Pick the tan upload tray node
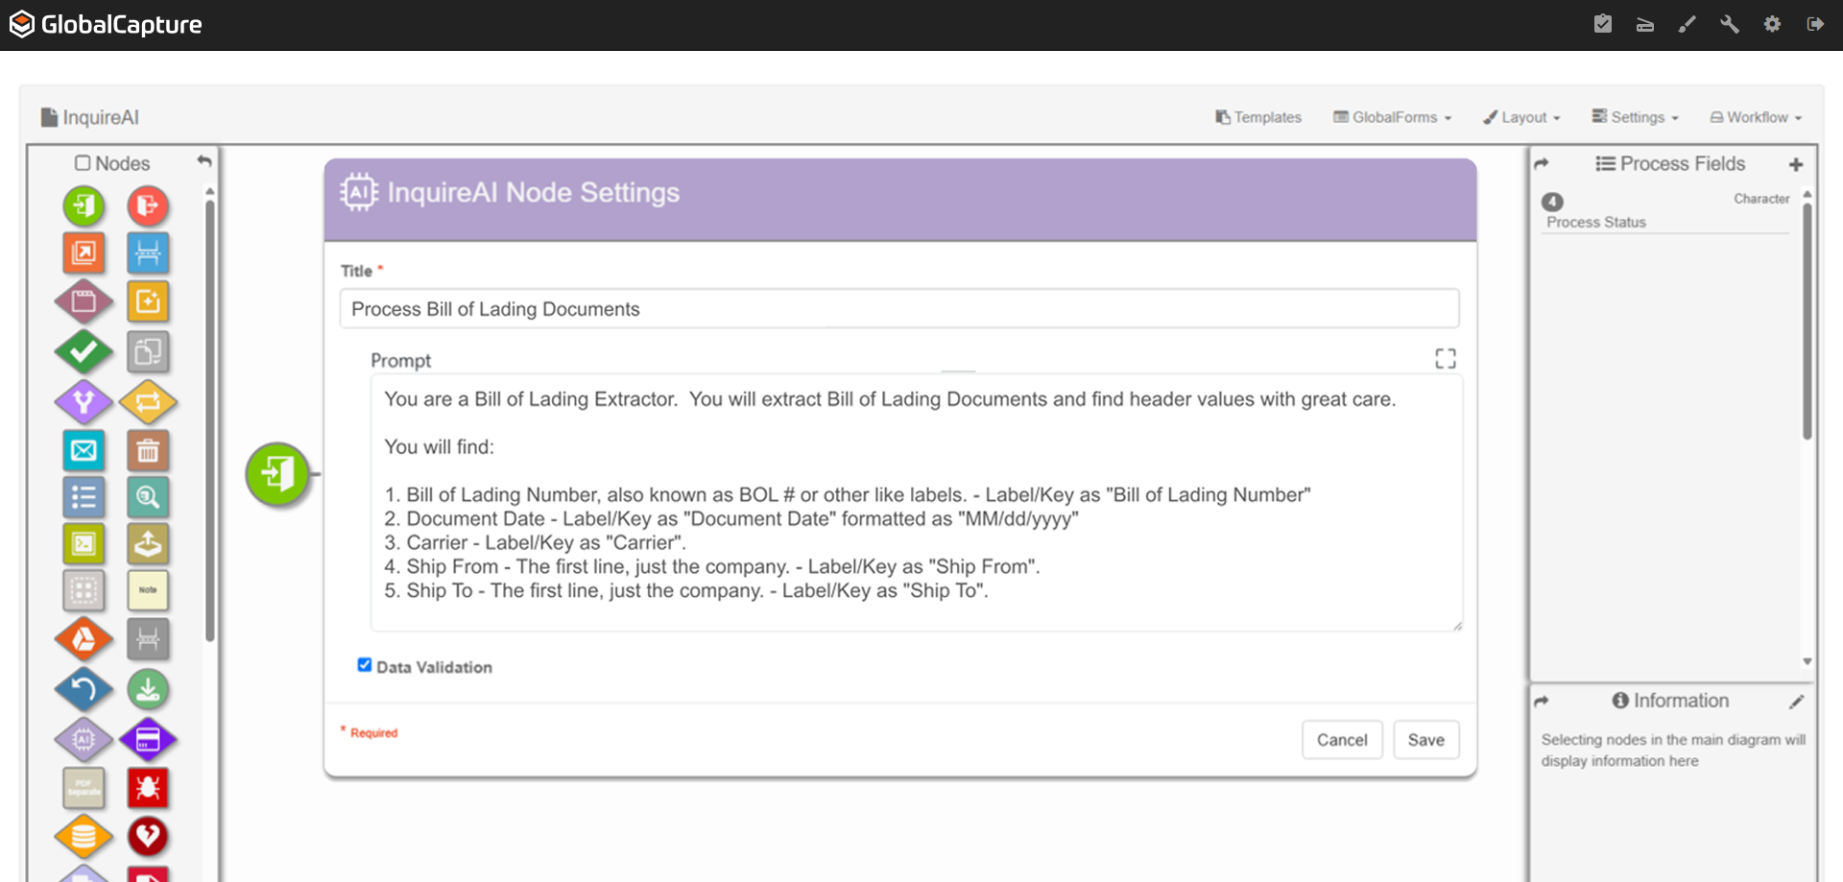1843x882 pixels. tap(148, 544)
